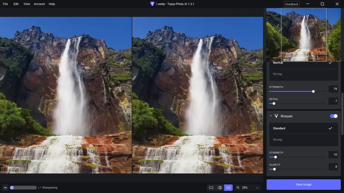
Task: Adjust the Sharpen Strength slider set to 10
Action: [298, 157]
